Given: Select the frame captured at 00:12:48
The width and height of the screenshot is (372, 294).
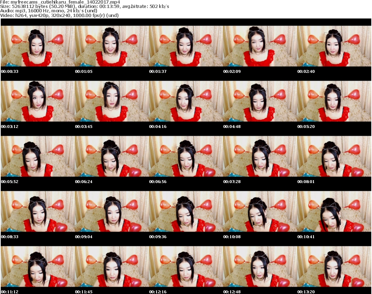Looking at the screenshot, I should (260, 267).
